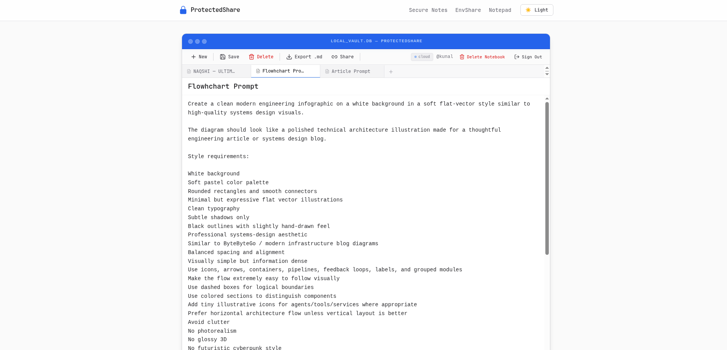Image resolution: width=727 pixels, height=350 pixels.
Task: Click the line 'Avoid clutter'
Action: pyautogui.click(x=209, y=322)
